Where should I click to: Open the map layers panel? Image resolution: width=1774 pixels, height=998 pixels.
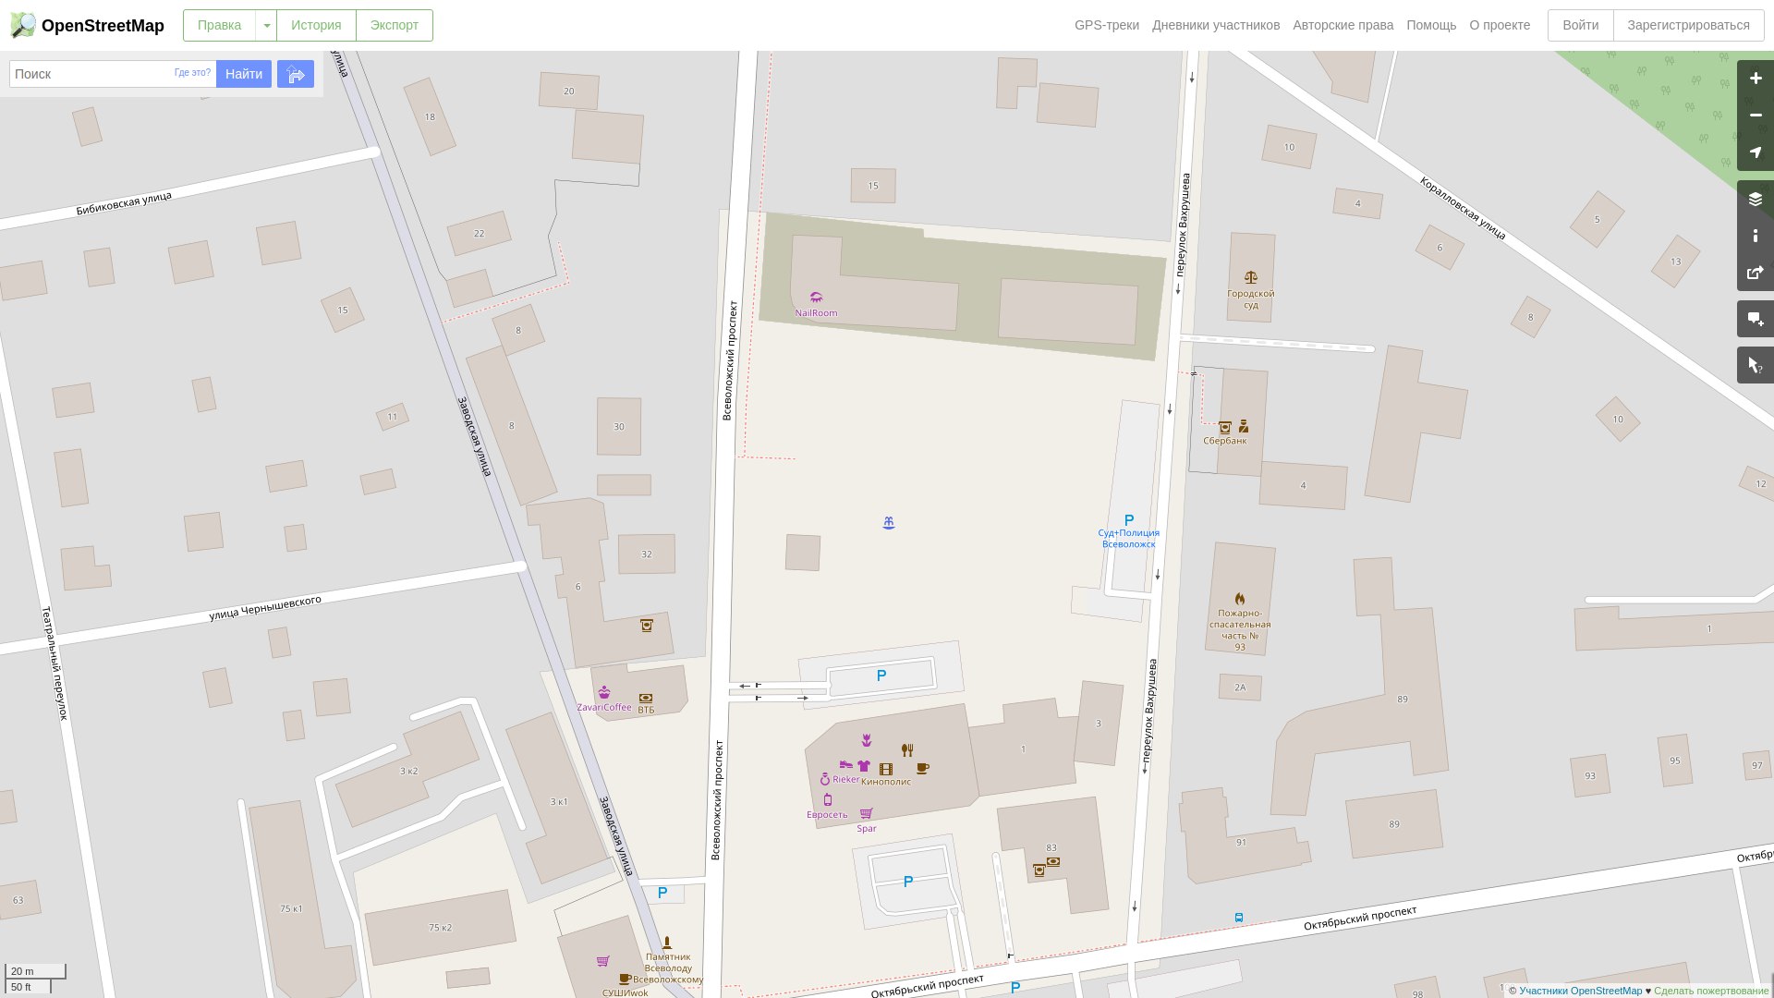point(1755,199)
